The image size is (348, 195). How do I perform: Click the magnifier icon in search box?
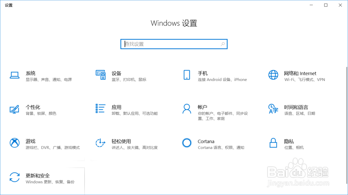click(x=223, y=44)
